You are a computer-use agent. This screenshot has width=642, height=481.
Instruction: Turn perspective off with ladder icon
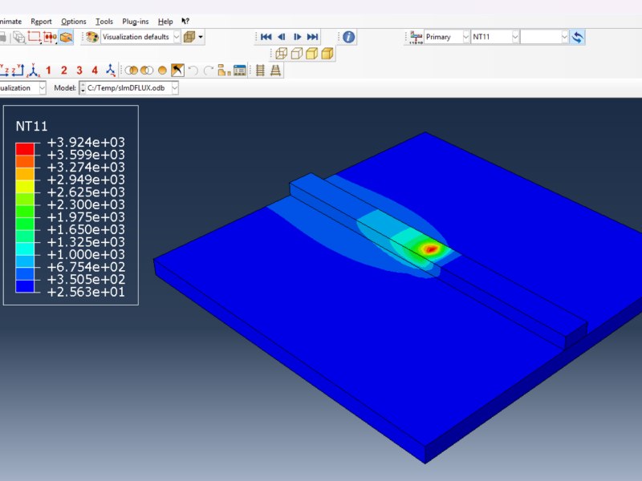(260, 71)
